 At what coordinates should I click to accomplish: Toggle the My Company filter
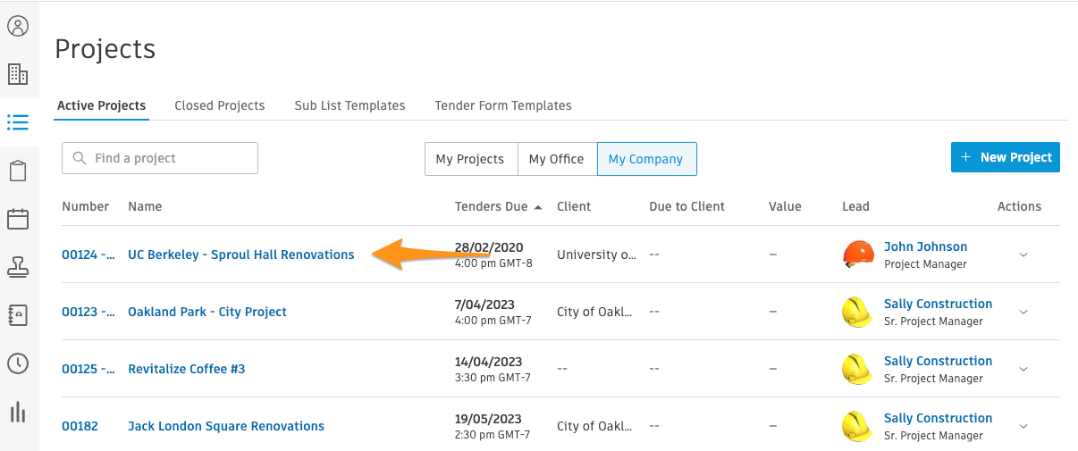tap(646, 159)
